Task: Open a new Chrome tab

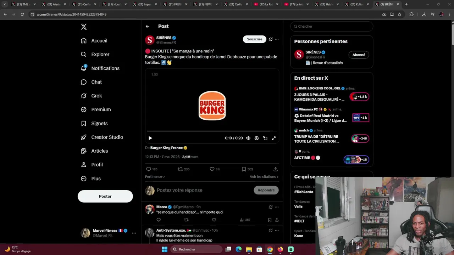Action: pyautogui.click(x=406, y=4)
